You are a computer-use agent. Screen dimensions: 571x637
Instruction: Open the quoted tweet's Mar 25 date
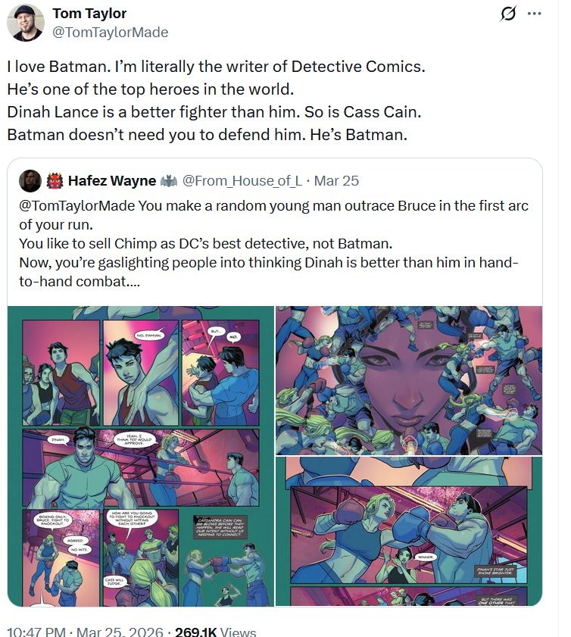(336, 180)
